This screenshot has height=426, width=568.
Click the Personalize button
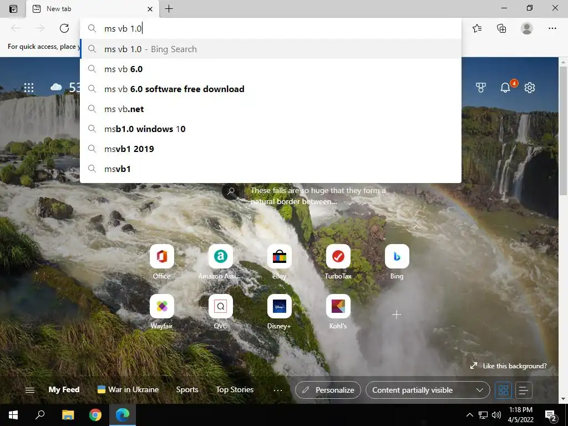328,390
